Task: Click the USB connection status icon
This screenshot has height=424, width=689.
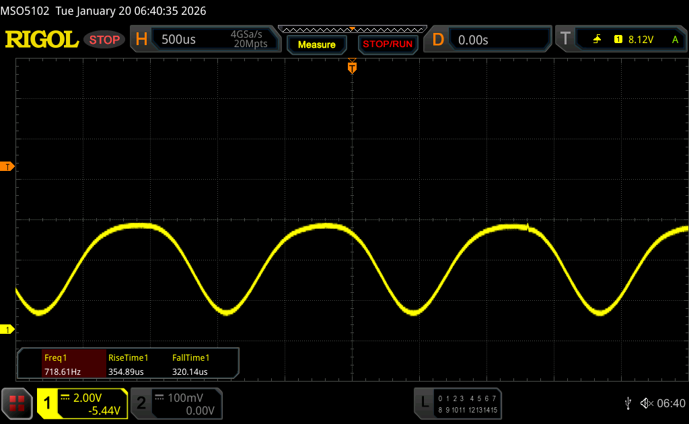Action: [628, 402]
